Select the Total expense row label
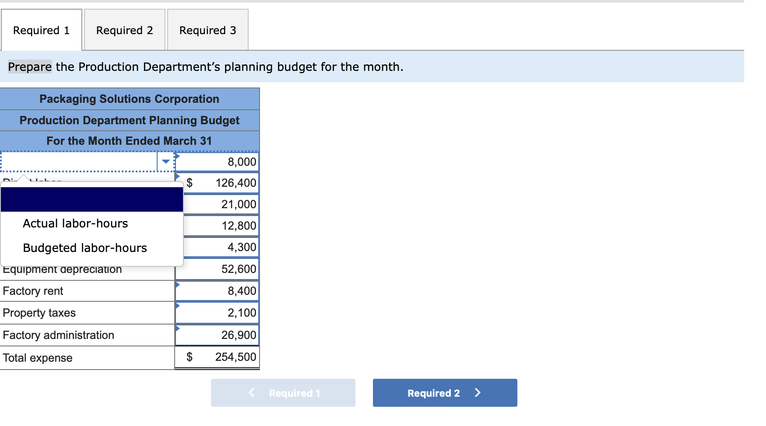 point(38,358)
